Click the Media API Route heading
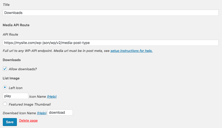The width and height of the screenshot is (222, 128). click(16, 25)
